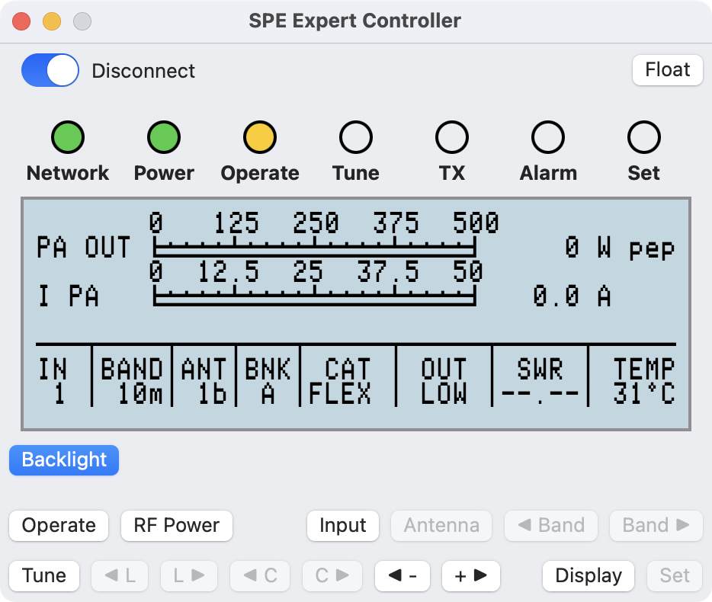
Task: Click the IN 1 cell on LCD
Action: tap(53, 381)
